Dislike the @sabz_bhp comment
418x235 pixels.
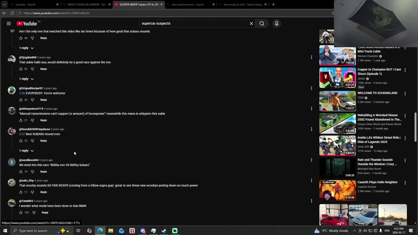(32, 192)
